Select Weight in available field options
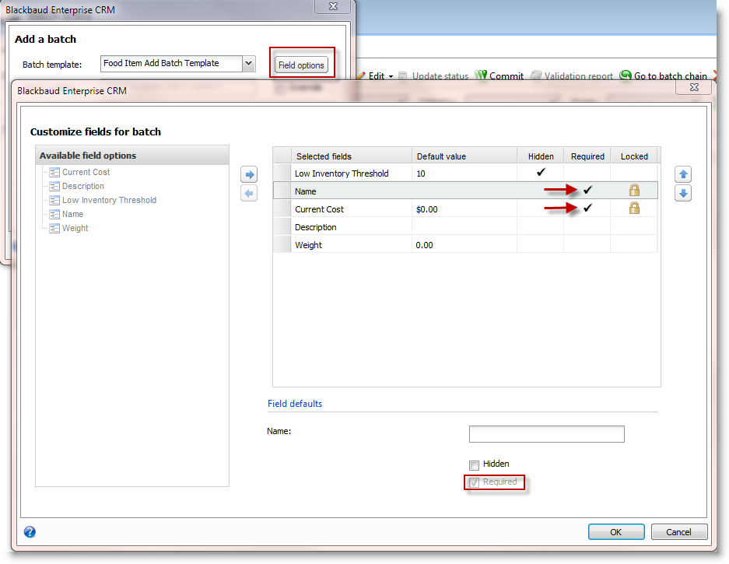 75,228
